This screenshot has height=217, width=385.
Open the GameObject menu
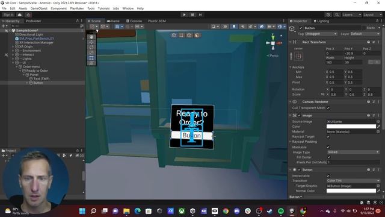(38, 8)
